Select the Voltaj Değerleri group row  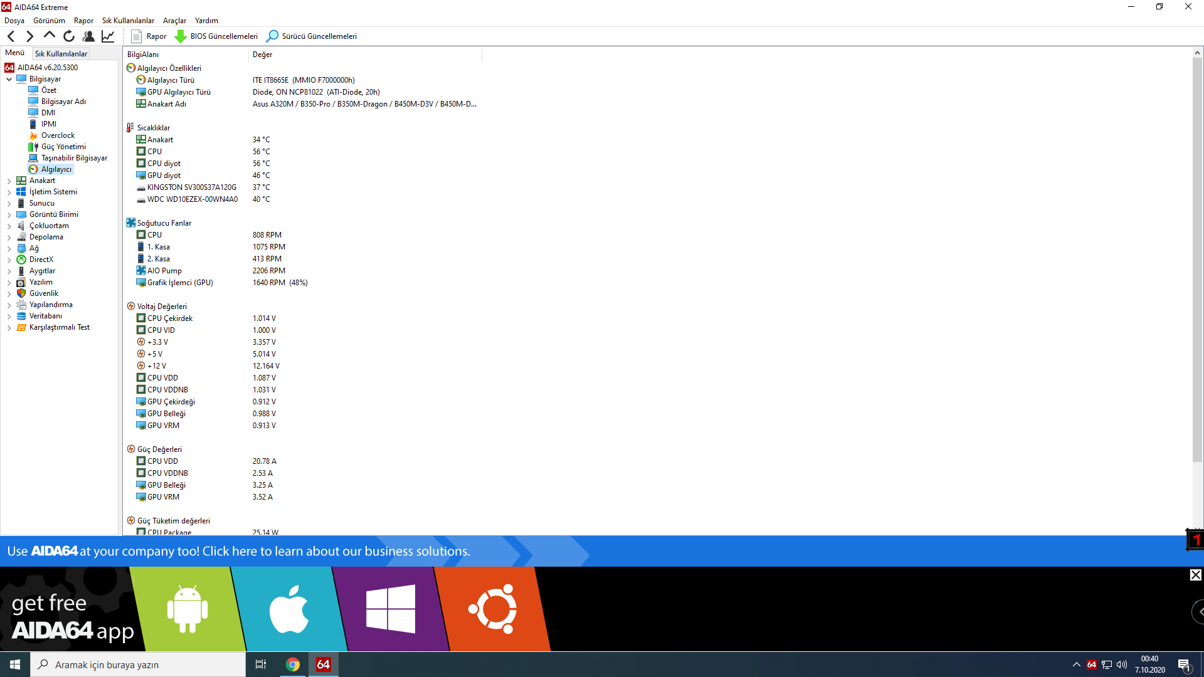pyautogui.click(x=162, y=307)
